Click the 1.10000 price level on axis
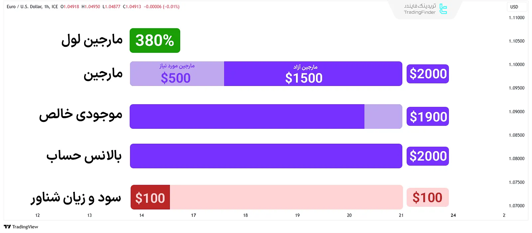Viewport: 532px width, 233px height. click(516, 65)
